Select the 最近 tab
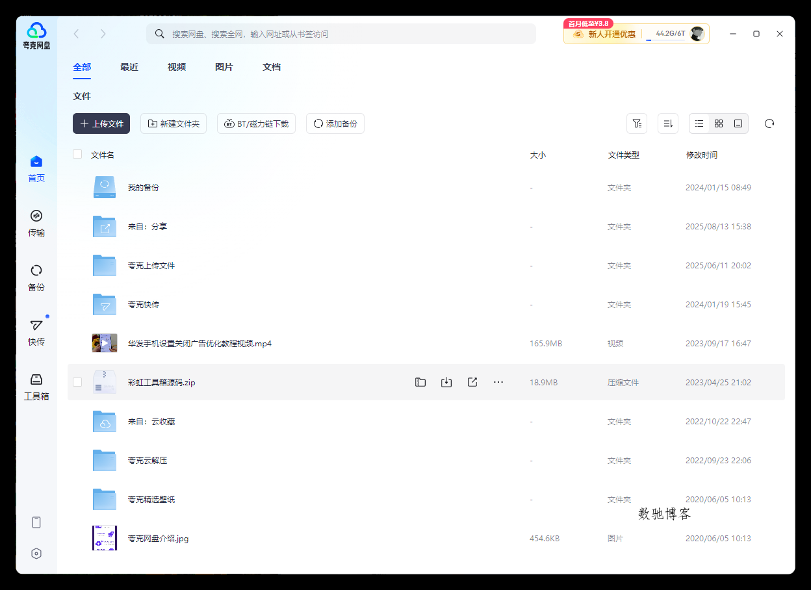Screen dimensions: 811x590 [129, 67]
